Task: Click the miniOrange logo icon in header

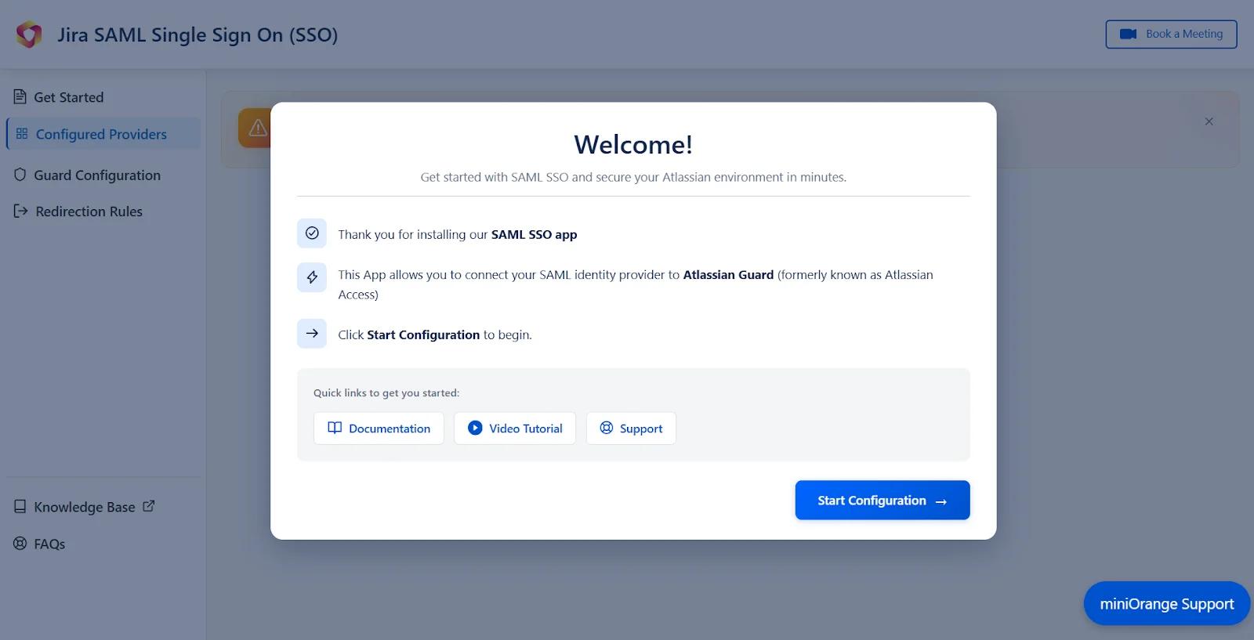Action: pyautogui.click(x=29, y=34)
